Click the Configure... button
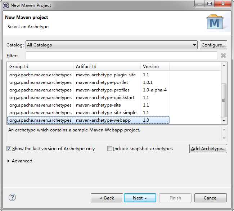Viewport: 234px width, 211px height. (x=213, y=45)
